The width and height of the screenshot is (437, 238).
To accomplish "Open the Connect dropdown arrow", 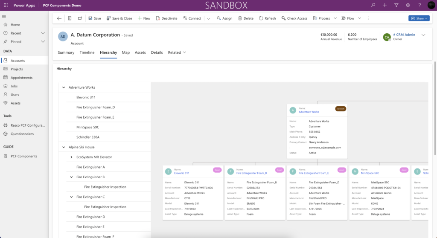I will (208, 19).
